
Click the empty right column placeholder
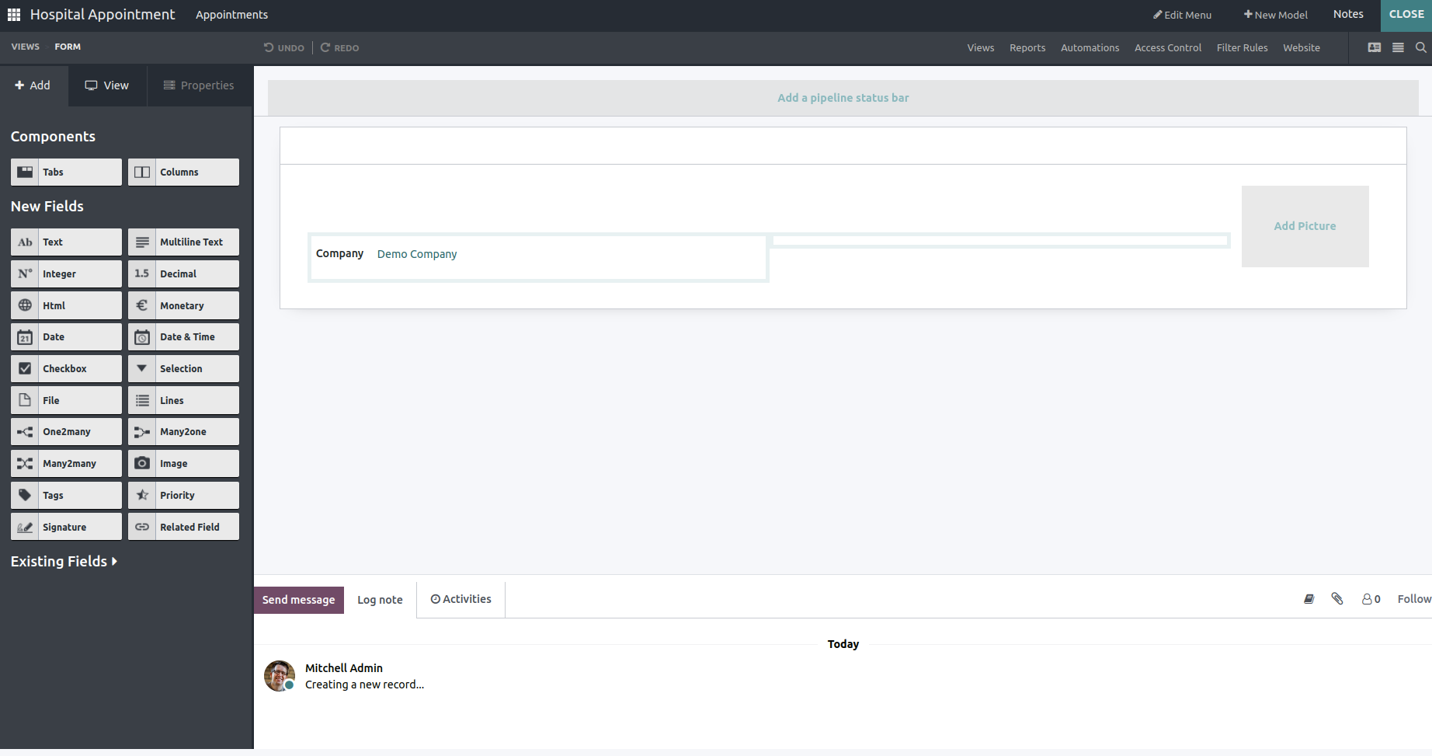point(1000,241)
